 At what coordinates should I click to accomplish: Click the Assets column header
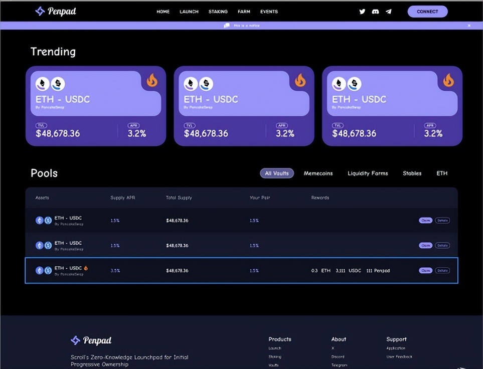[x=42, y=198]
